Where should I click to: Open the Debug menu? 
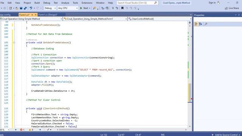pos(47,3)
